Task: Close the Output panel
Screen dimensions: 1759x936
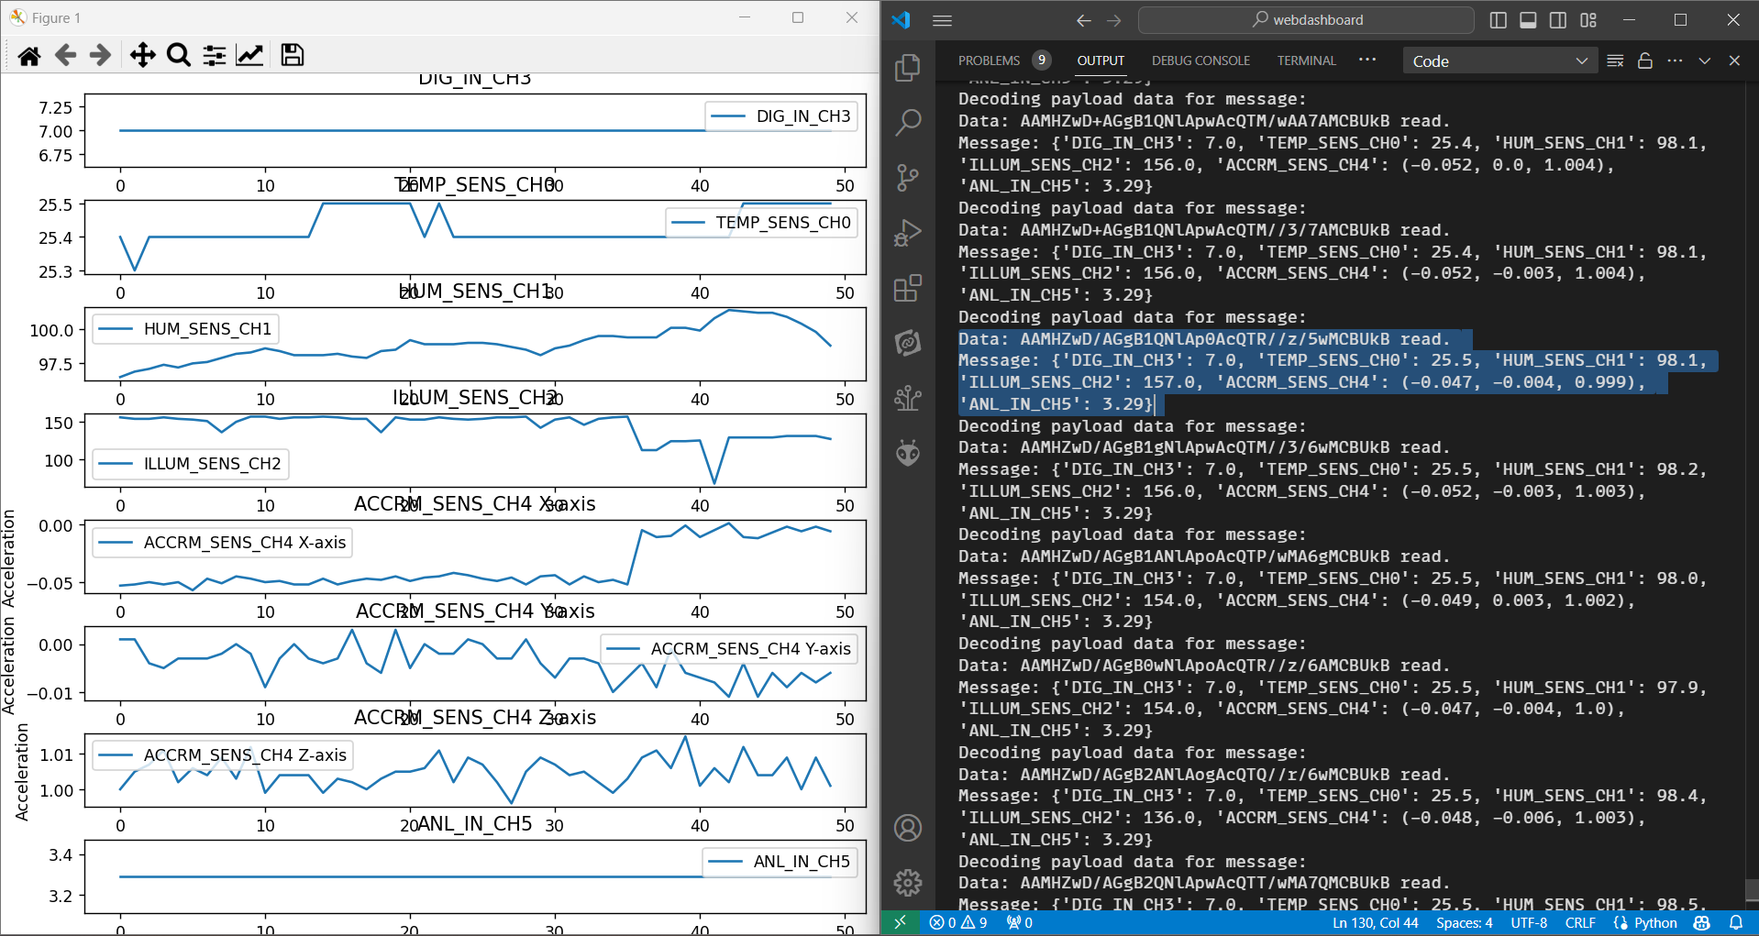Action: pos(1734,61)
